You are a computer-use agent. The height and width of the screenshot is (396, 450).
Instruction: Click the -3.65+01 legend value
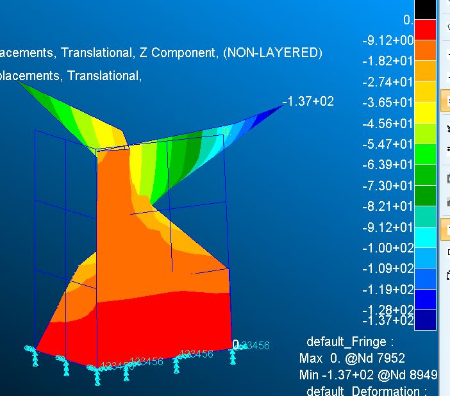(388, 103)
